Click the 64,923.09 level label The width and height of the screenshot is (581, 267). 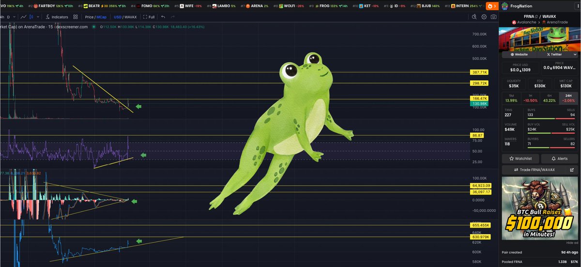(481, 185)
